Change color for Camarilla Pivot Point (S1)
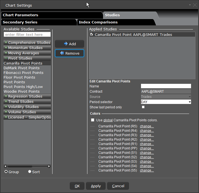This screenshot has height=193, width=199. [x=147, y=153]
